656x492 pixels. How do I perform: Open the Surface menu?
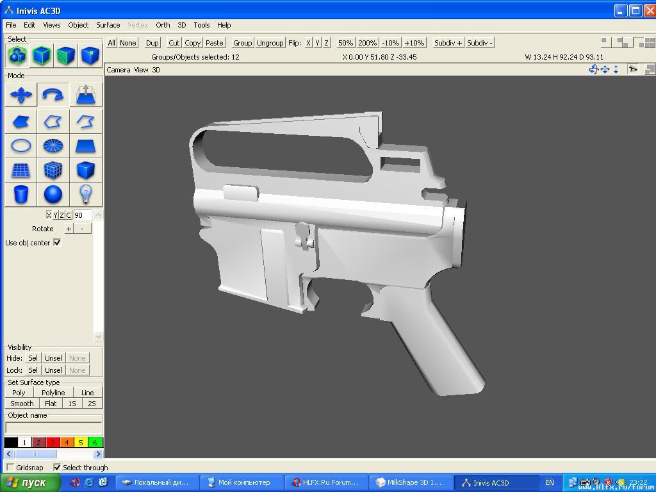coord(108,25)
